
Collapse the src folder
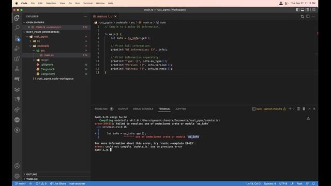34,51
